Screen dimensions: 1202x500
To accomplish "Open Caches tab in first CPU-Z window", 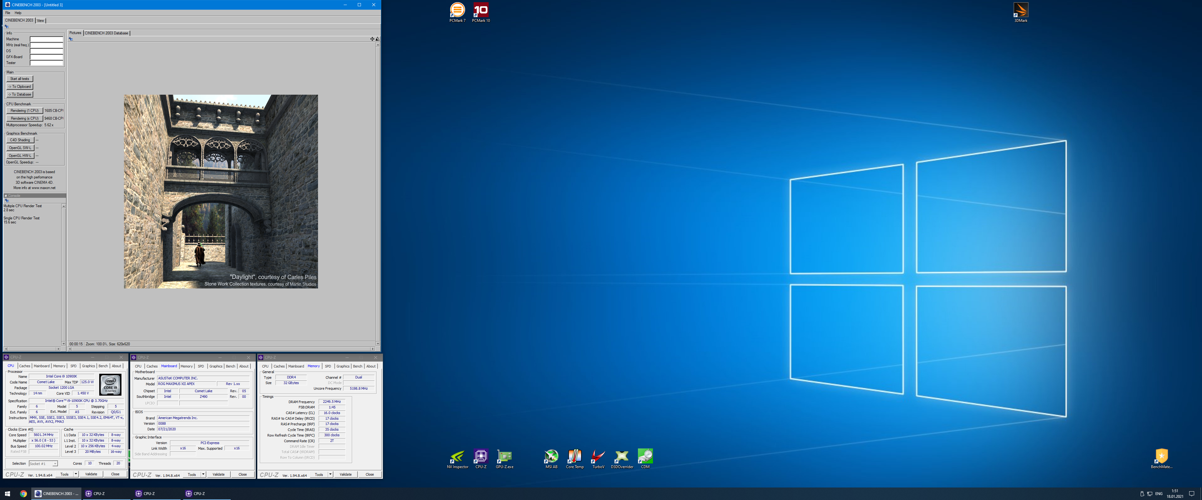I will coord(25,366).
